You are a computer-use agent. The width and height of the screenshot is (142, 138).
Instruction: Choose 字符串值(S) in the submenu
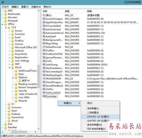[x=100, y=108]
